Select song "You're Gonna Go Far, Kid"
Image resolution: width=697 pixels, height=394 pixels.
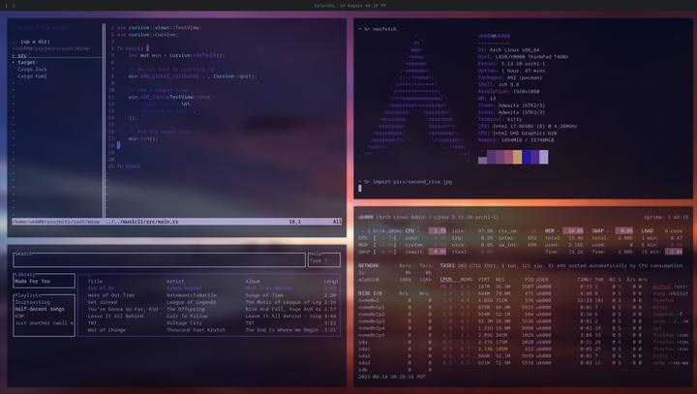tap(123, 309)
